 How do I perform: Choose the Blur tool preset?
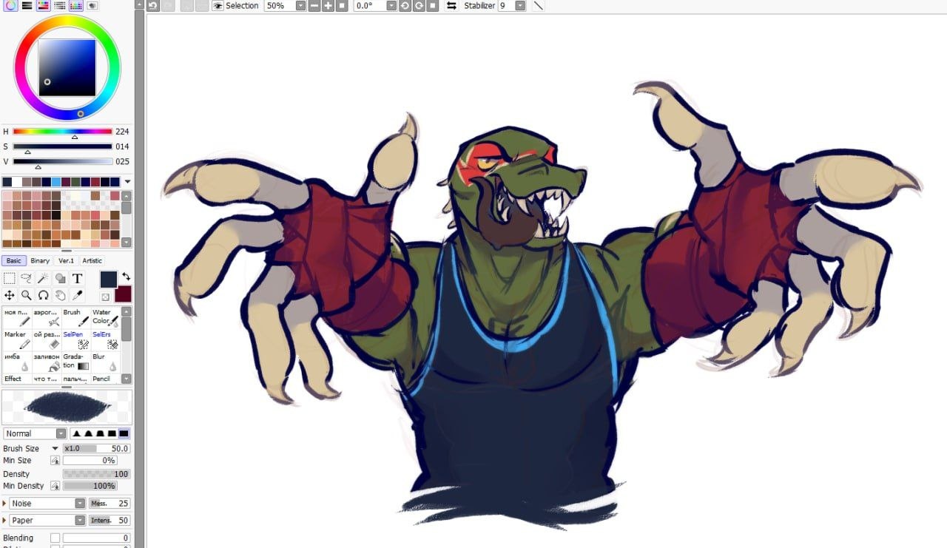point(106,362)
